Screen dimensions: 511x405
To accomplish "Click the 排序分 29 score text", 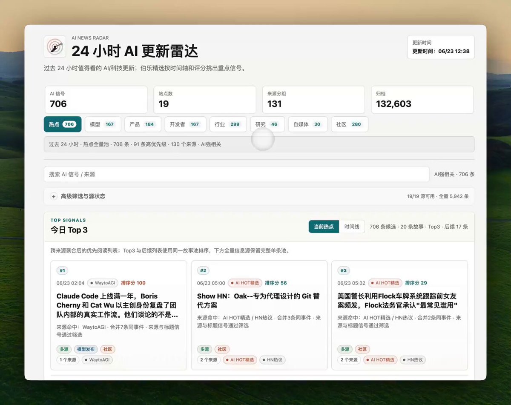I will 416,283.
